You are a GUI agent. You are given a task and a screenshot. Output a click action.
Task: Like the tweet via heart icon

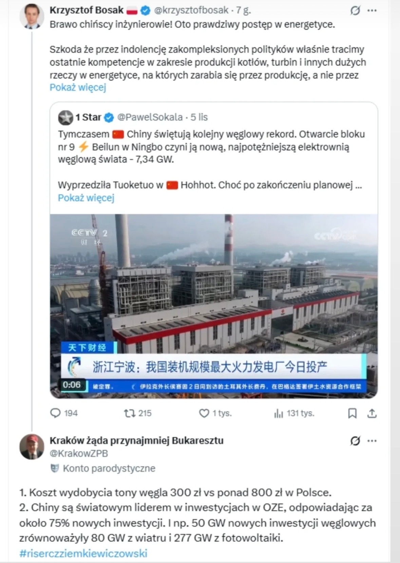pos(204,413)
